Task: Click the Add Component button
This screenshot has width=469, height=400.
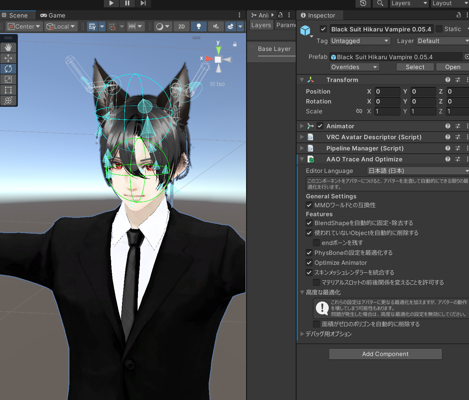Action: tap(385, 354)
